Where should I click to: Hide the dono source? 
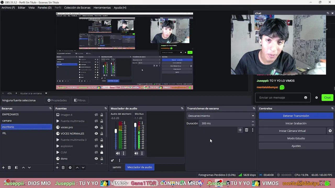[96, 158]
